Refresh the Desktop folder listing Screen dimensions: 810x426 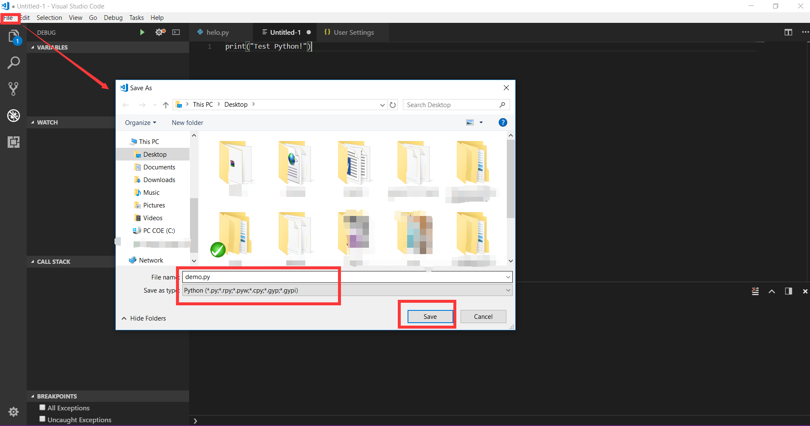pos(393,105)
